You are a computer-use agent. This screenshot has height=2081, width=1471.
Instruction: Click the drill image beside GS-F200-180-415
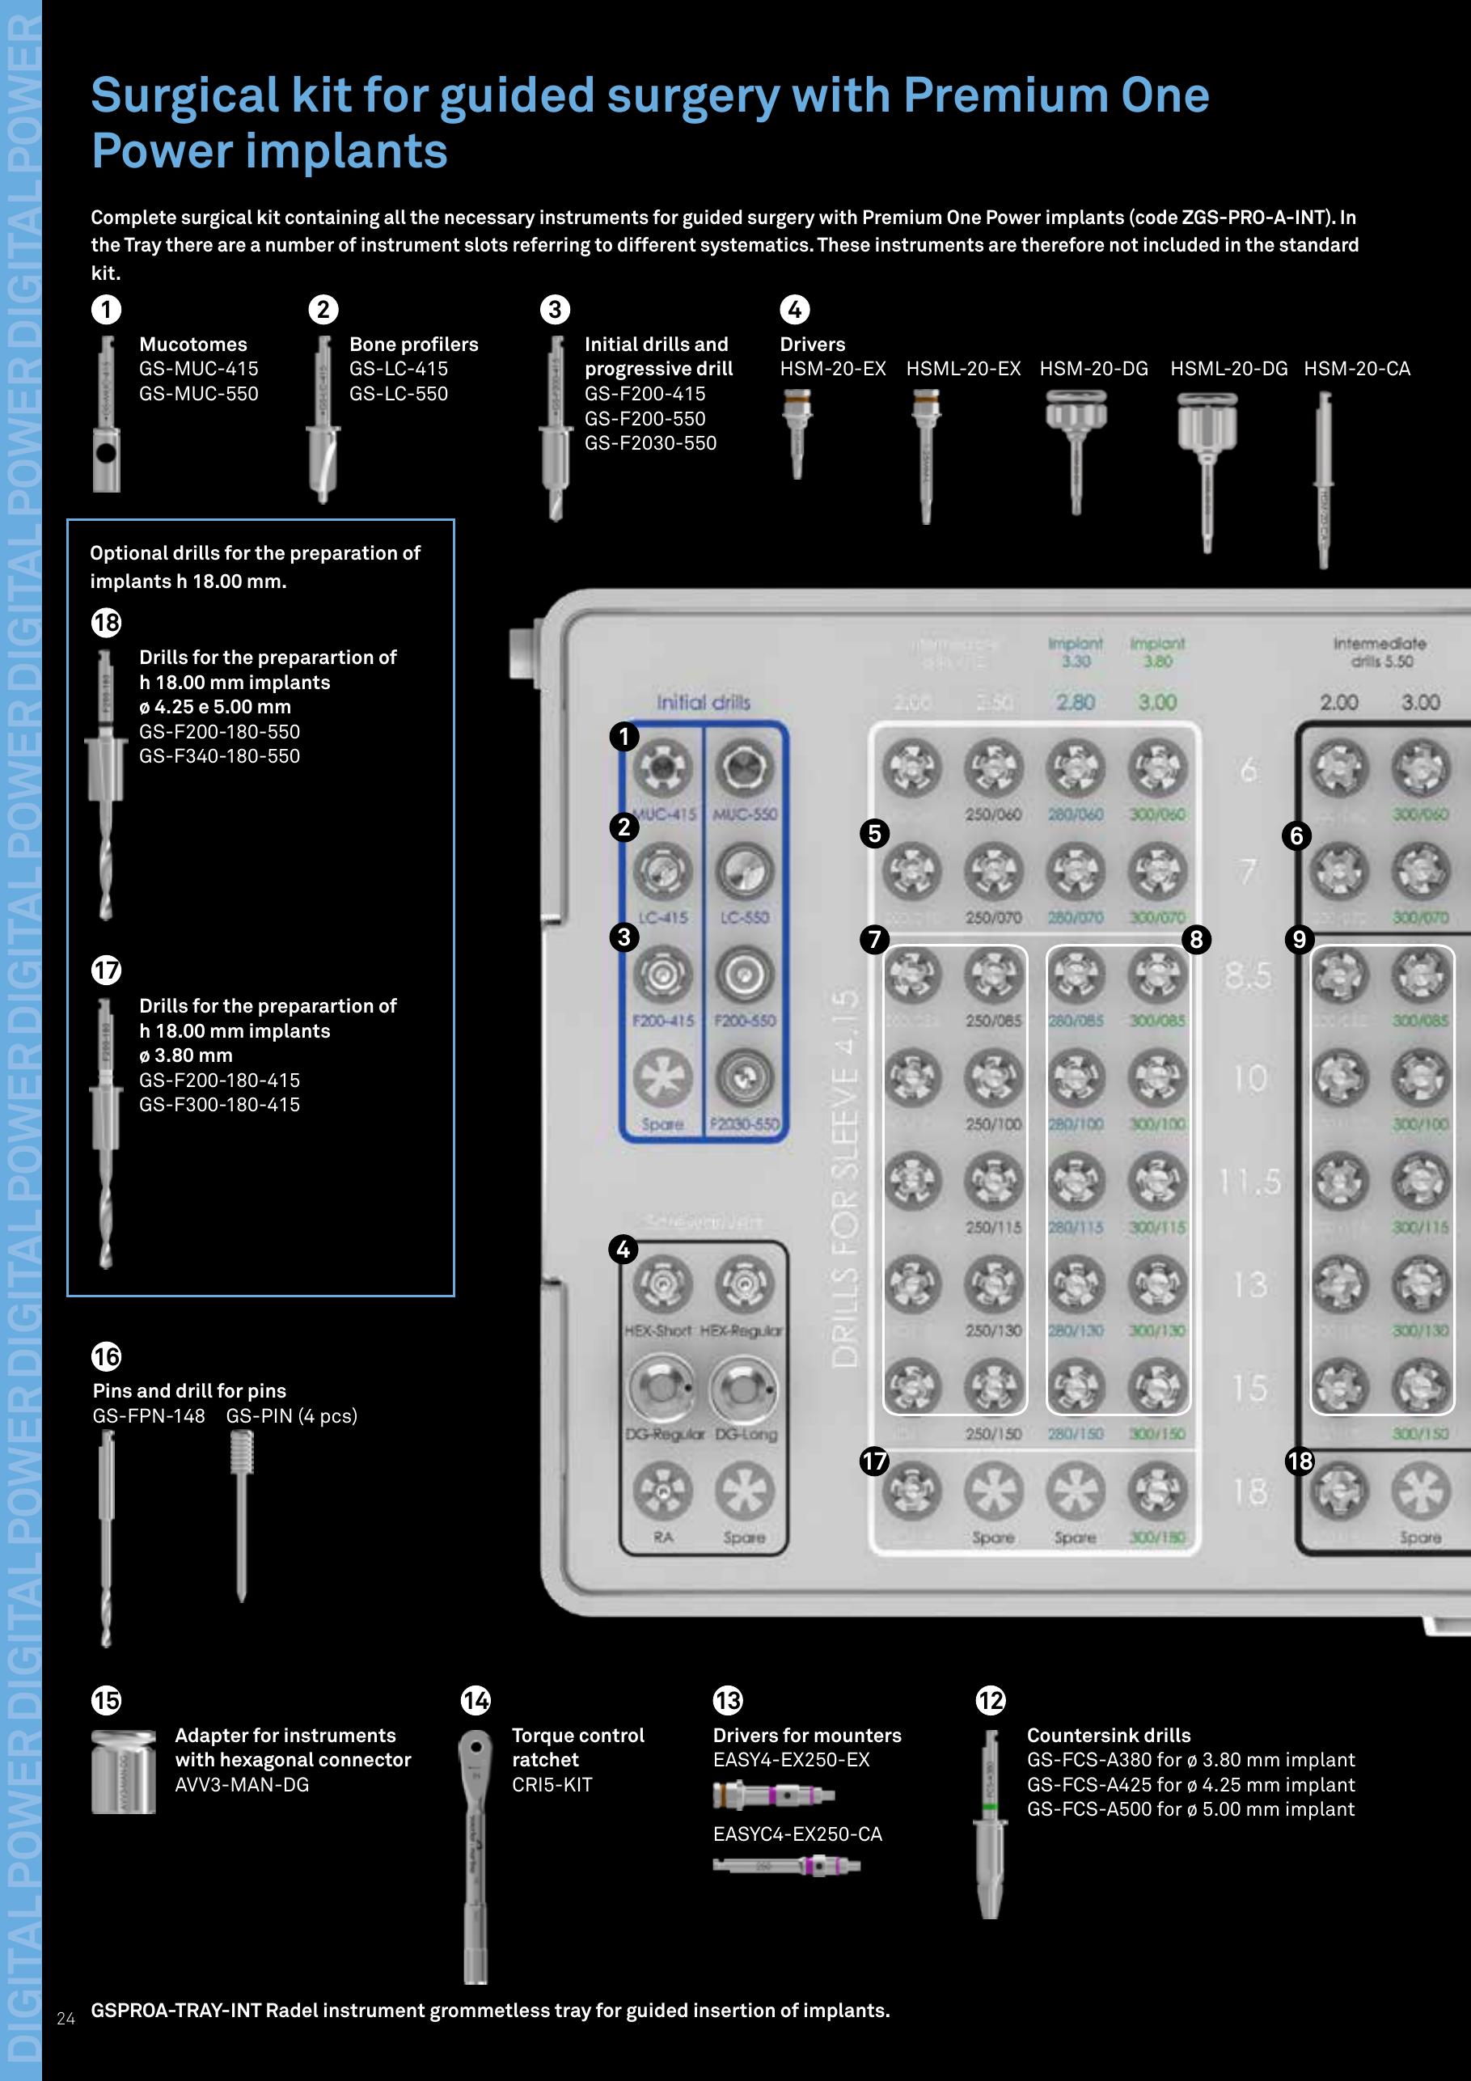tap(106, 1133)
